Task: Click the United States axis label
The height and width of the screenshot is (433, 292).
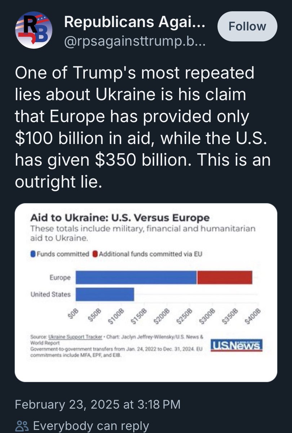Action: point(50,294)
